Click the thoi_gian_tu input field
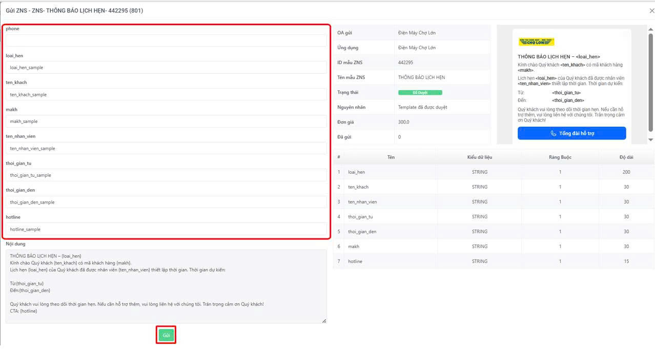 [166, 175]
